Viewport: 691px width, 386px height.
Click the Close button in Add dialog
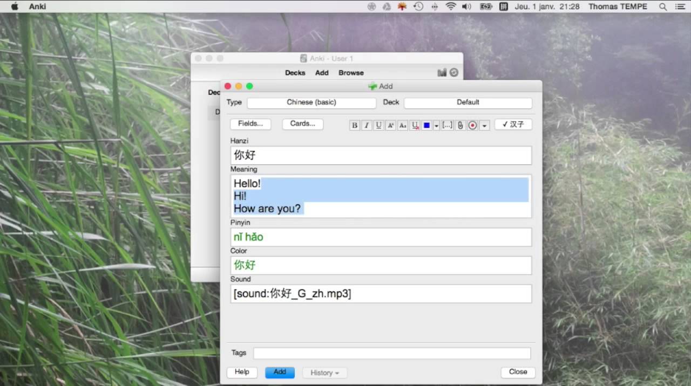pyautogui.click(x=518, y=372)
